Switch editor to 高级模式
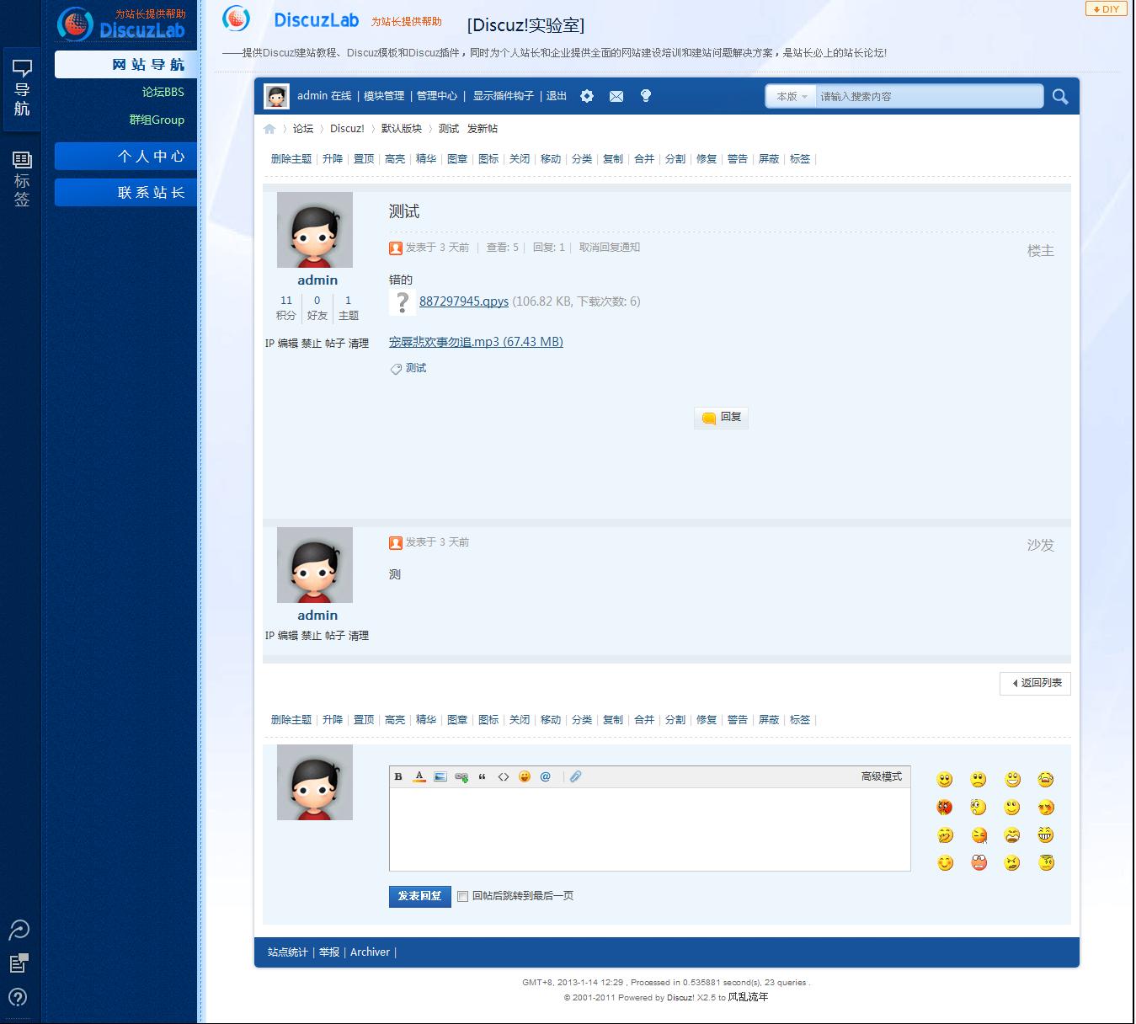 click(x=881, y=776)
